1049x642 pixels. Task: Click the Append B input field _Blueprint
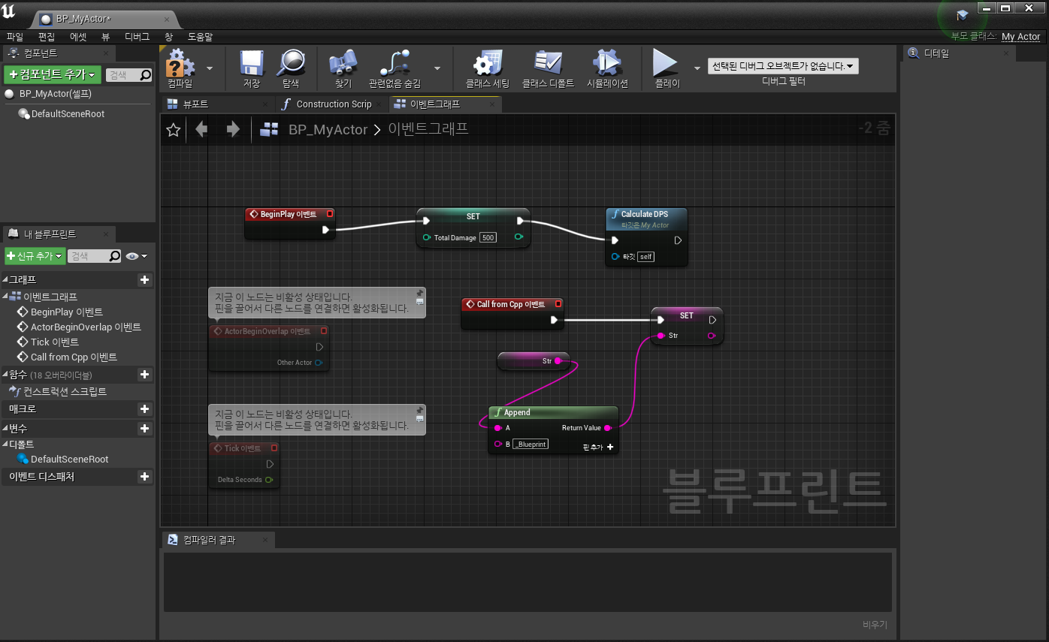530,445
